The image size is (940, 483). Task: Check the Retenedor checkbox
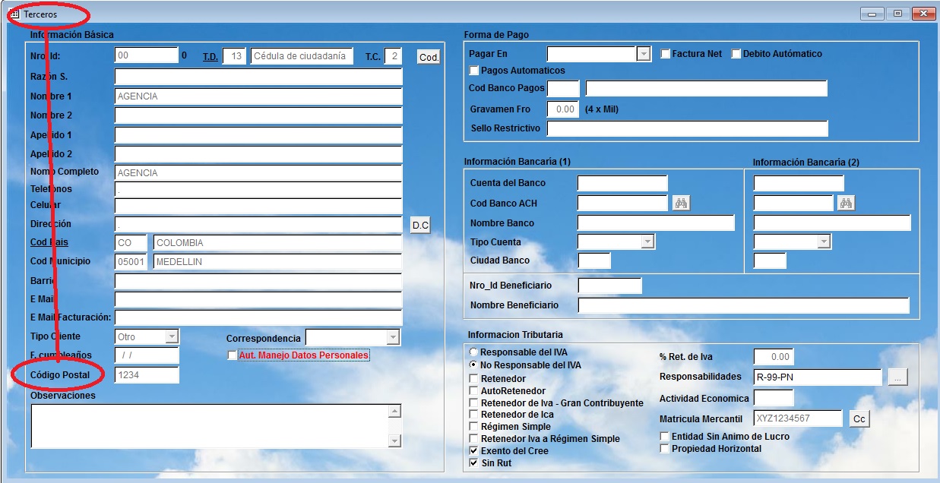474,378
